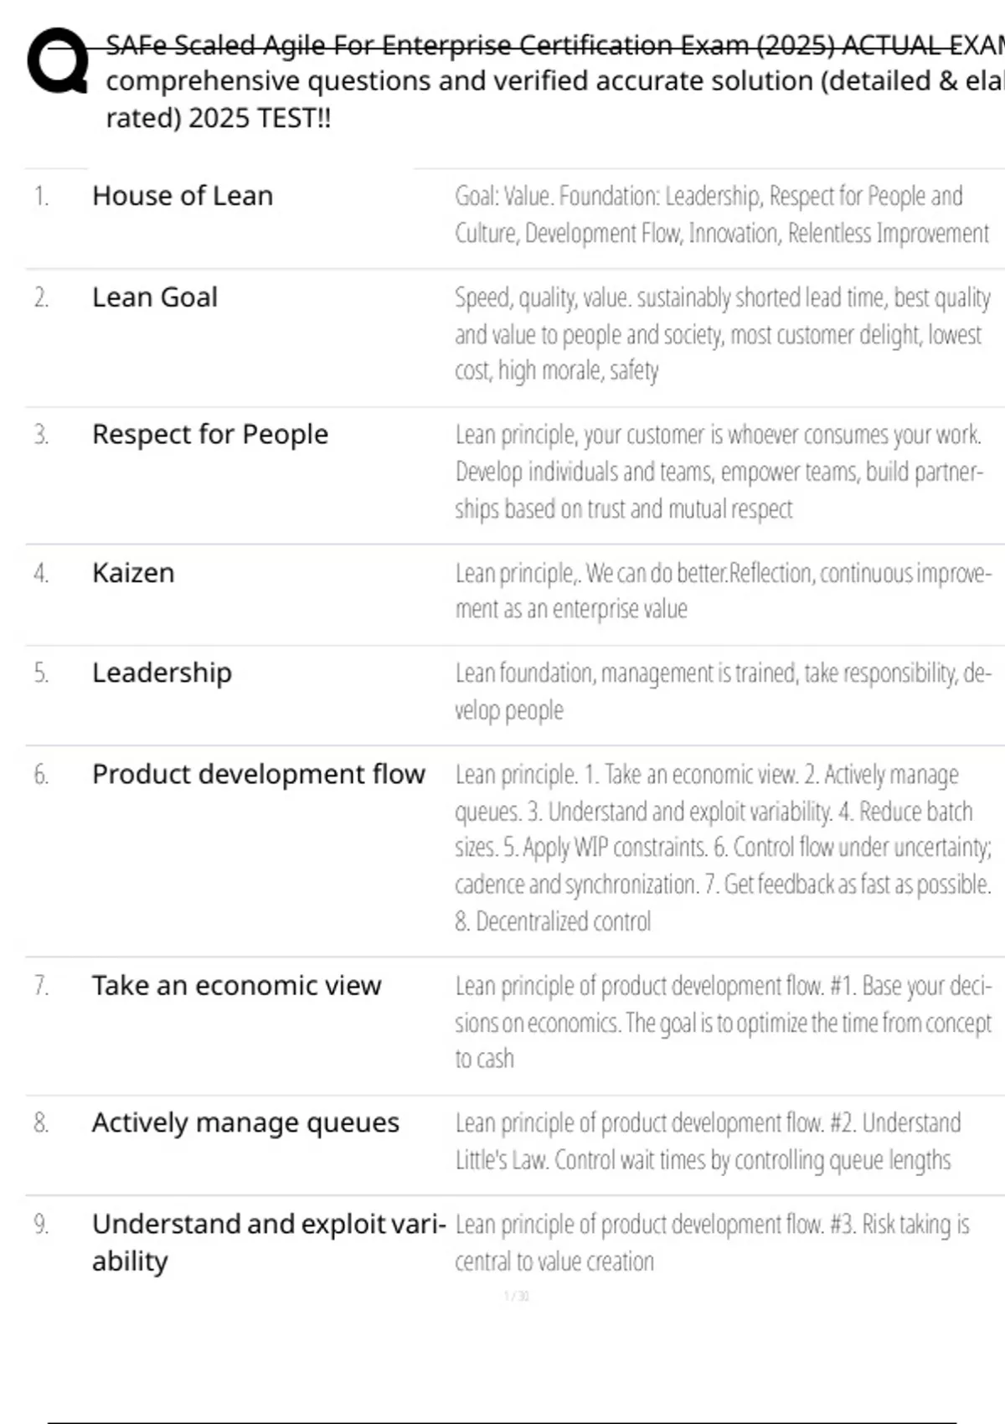Click the 'rated) 2025 TEST!!' title text
Viewport: 1005px width, 1424px height.
(218, 118)
